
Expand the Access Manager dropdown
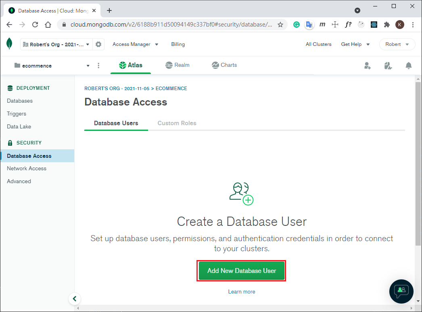click(x=136, y=44)
